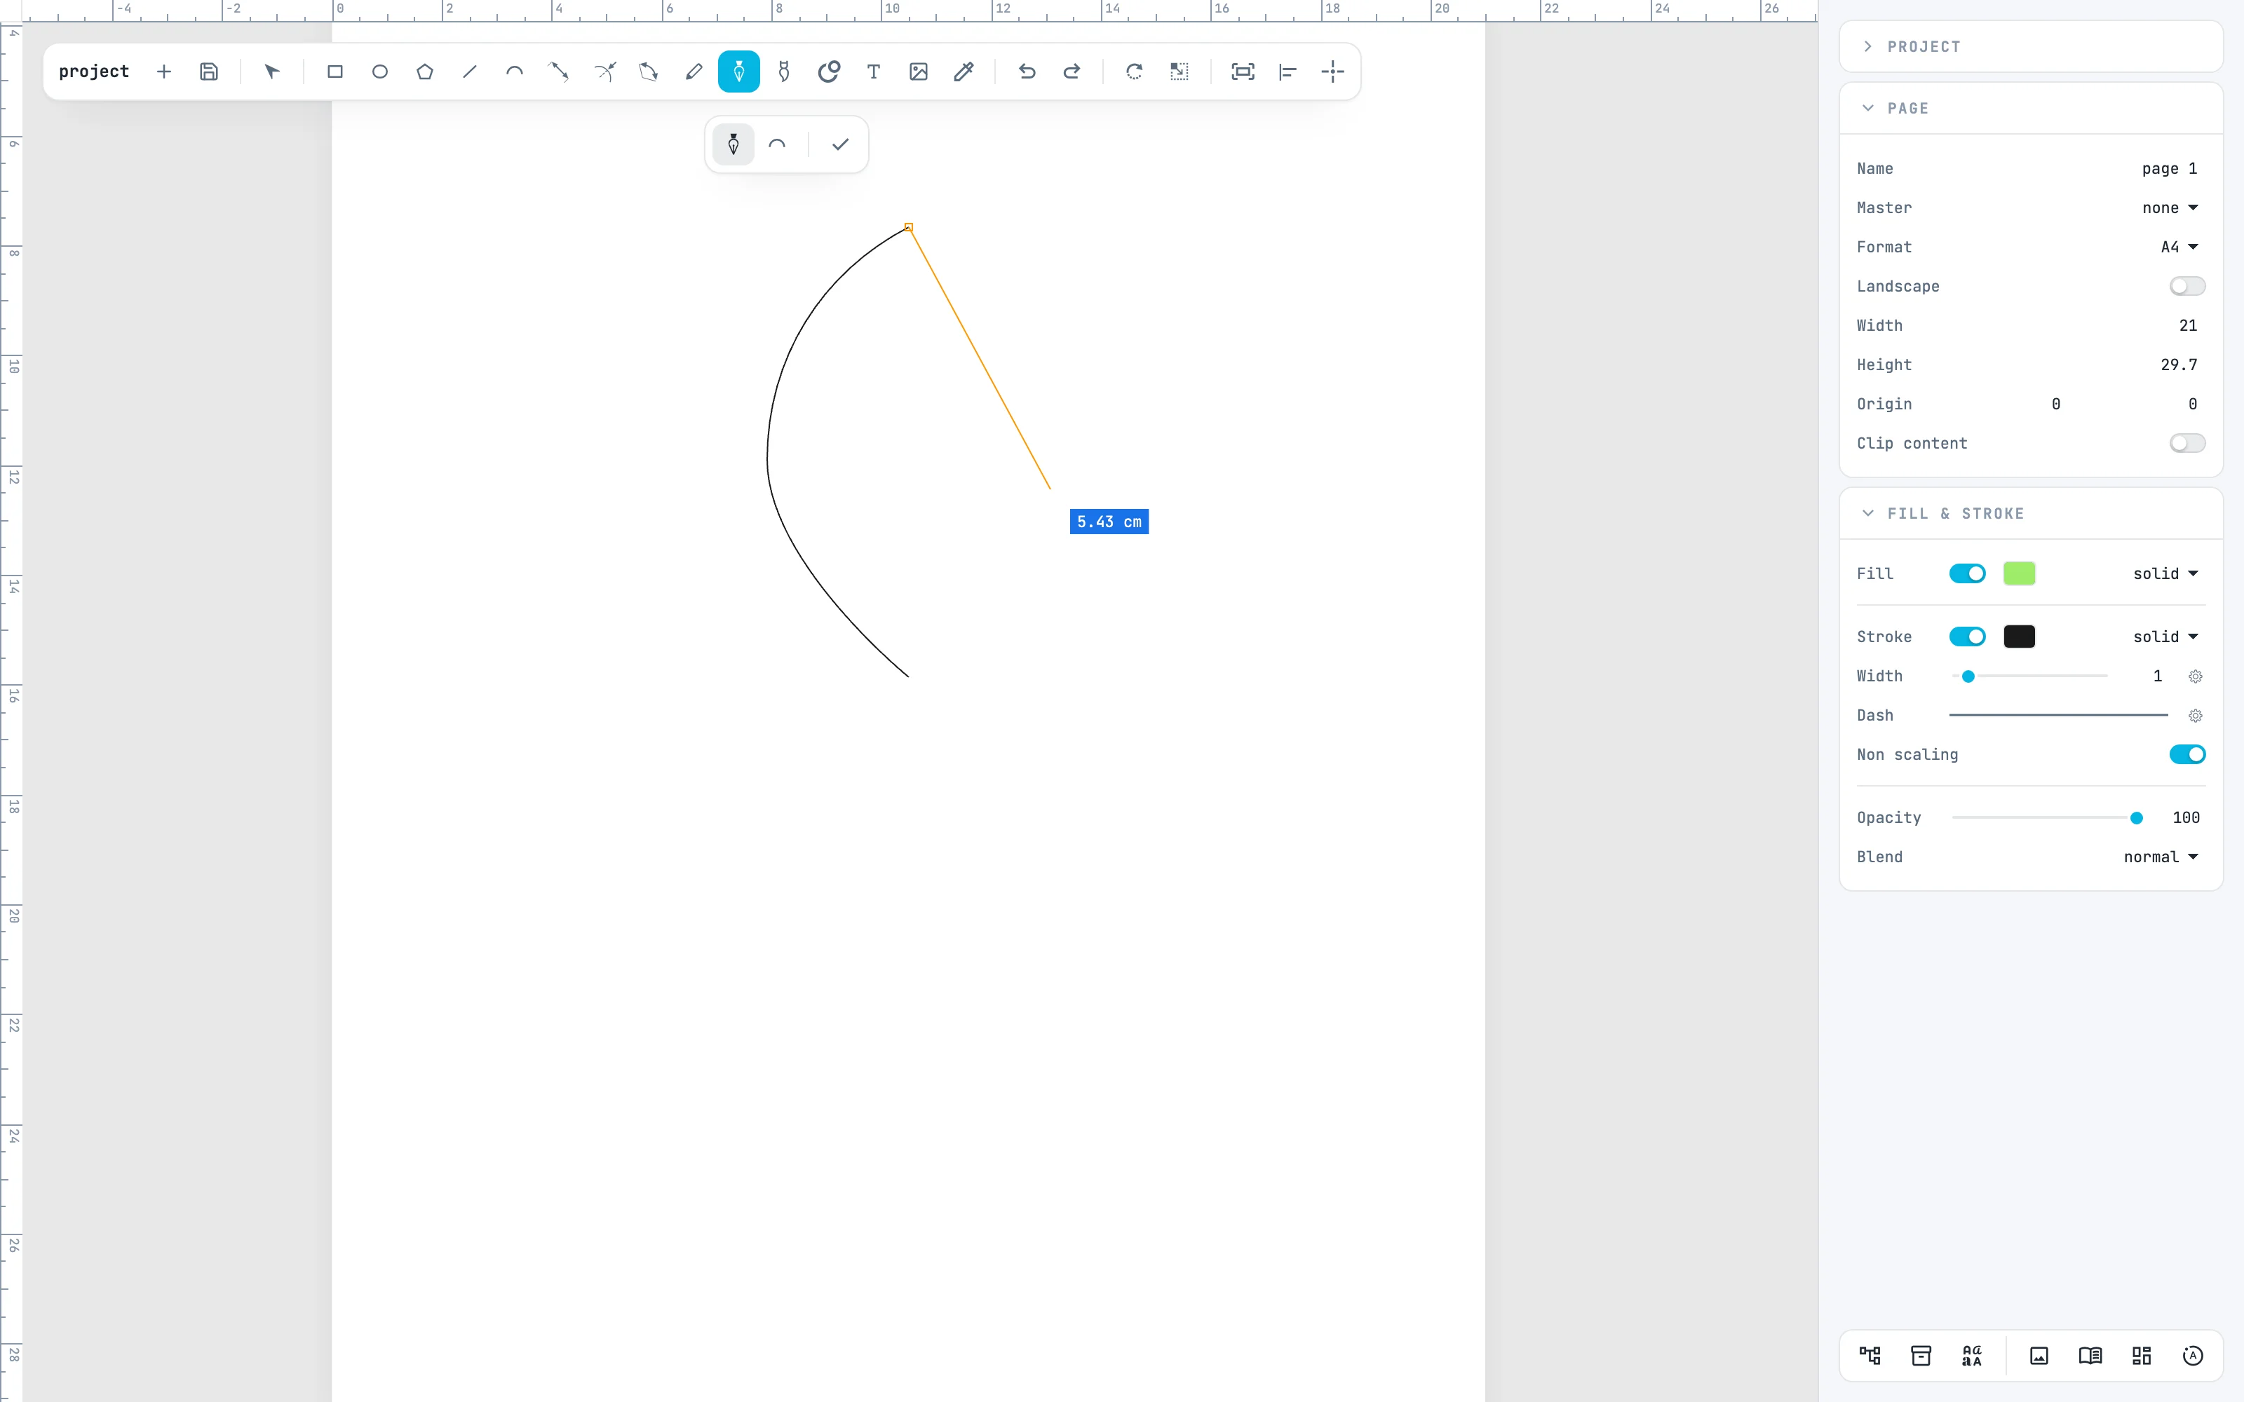The width and height of the screenshot is (2244, 1402).
Task: Disable the Fill toggle
Action: [x=1967, y=574]
